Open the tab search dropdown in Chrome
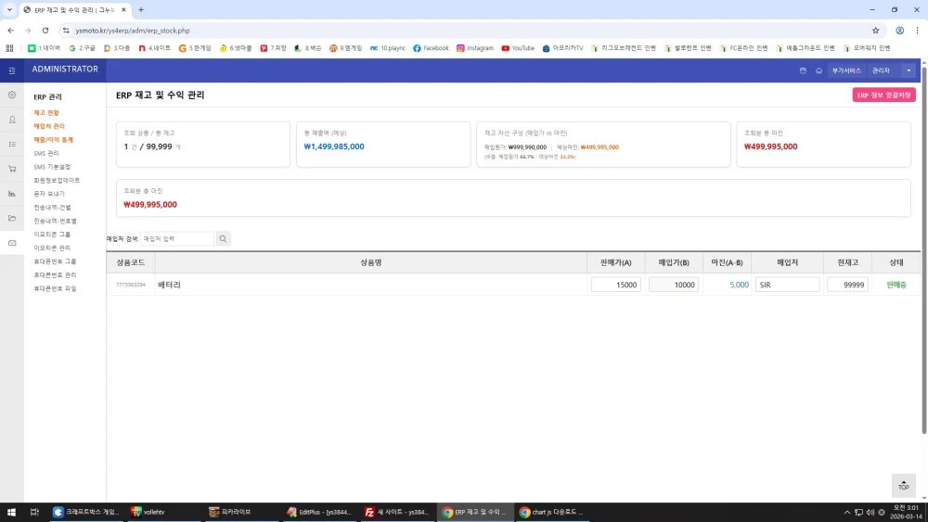 9,9
